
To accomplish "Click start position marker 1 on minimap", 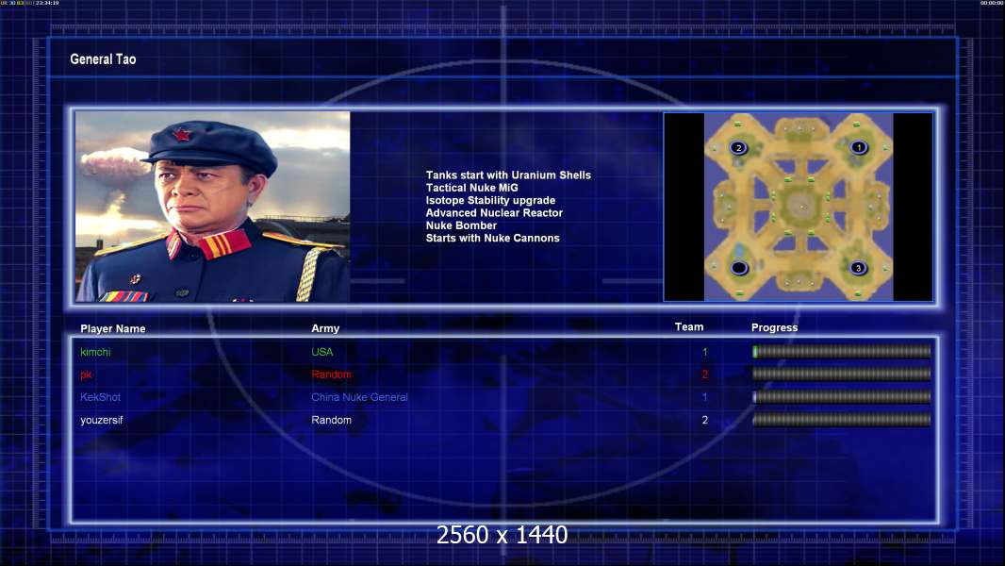I will coord(858,147).
